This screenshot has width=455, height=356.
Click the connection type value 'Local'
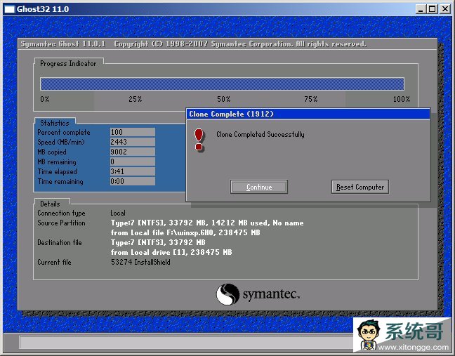[118, 213]
